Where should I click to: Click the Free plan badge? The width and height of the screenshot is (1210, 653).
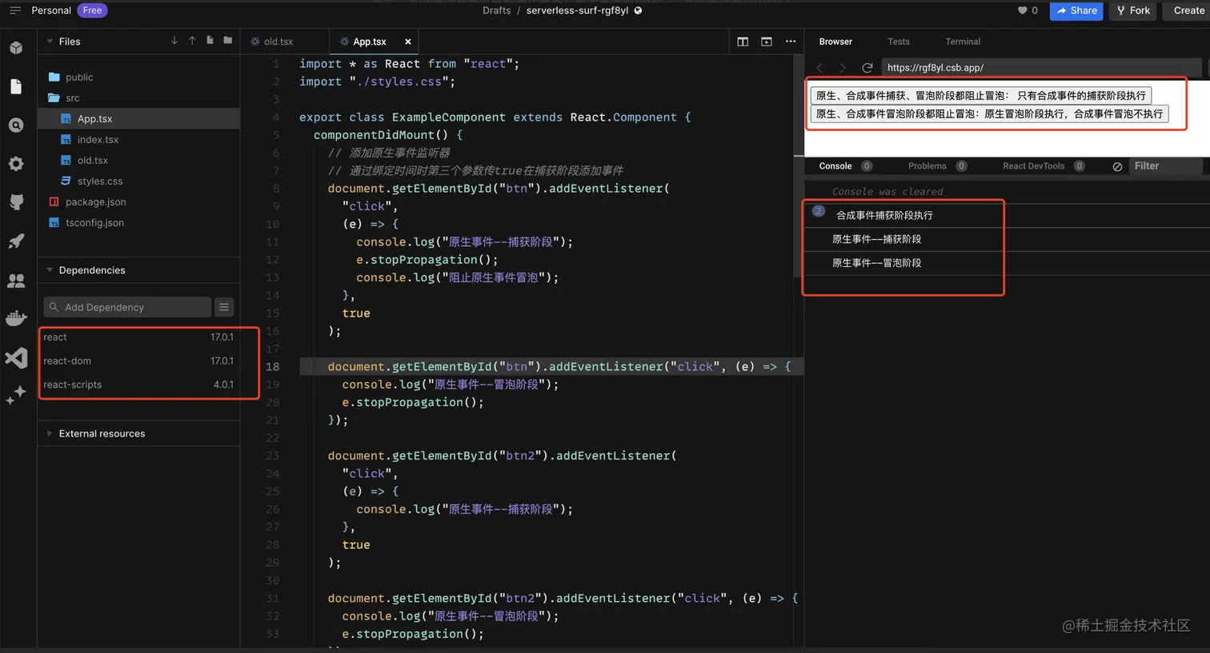[92, 10]
